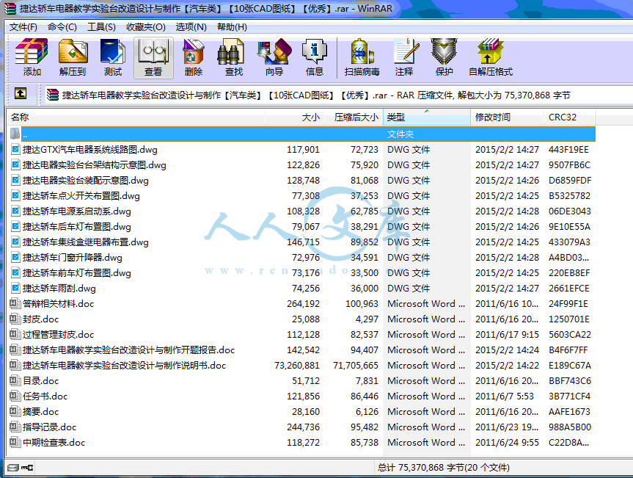
Task: Sort by the 名称 column header
Action: tap(136, 117)
